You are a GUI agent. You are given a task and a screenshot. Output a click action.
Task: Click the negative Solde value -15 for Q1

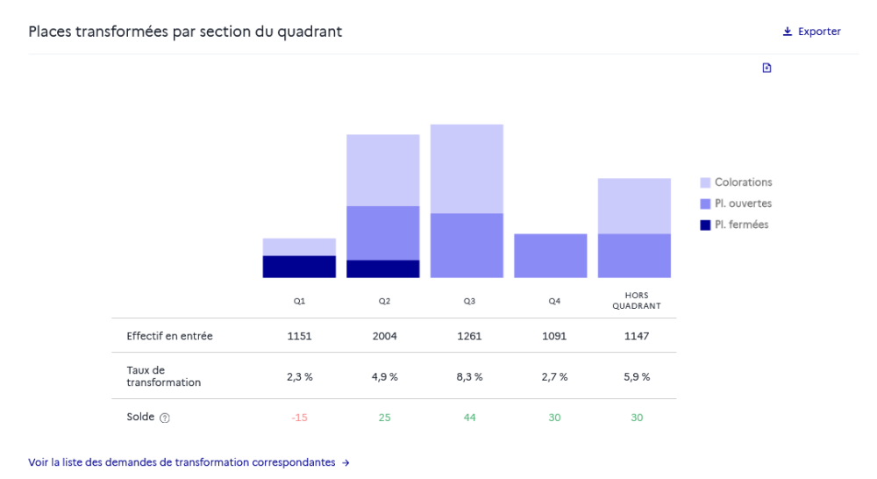[x=299, y=418]
